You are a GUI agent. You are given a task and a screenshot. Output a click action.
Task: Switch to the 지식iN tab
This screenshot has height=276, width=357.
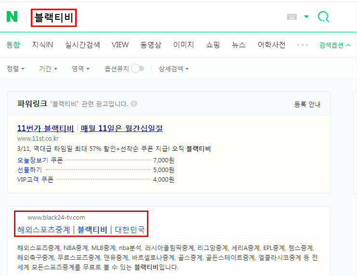pos(42,45)
